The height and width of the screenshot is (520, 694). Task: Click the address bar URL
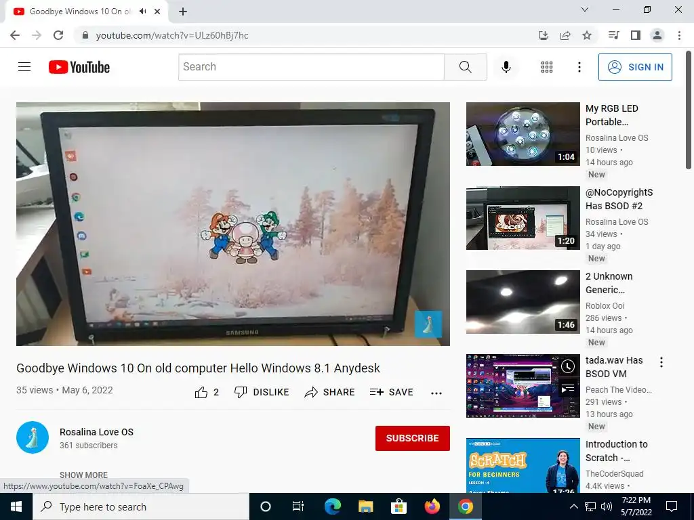pyautogui.click(x=172, y=35)
